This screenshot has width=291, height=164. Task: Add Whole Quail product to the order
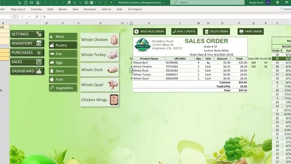point(100,85)
